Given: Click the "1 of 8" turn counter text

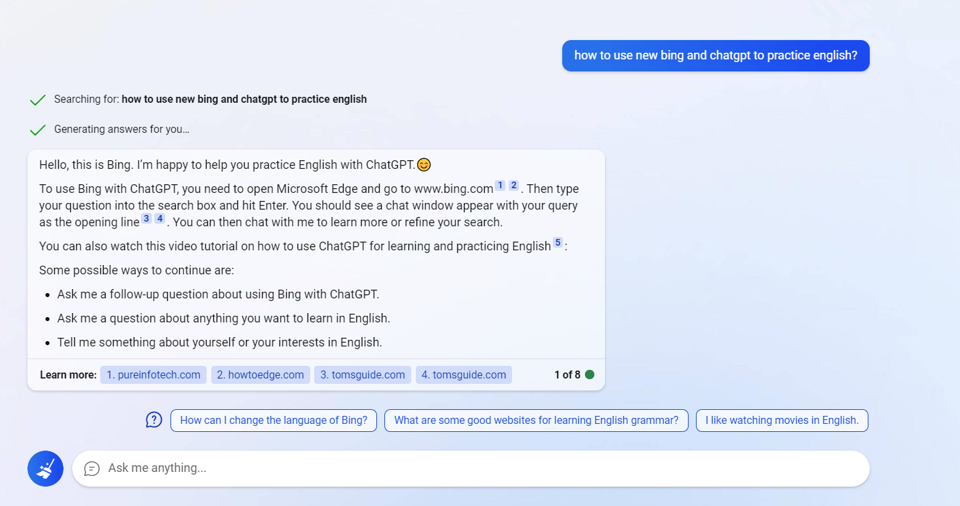Looking at the screenshot, I should [567, 374].
